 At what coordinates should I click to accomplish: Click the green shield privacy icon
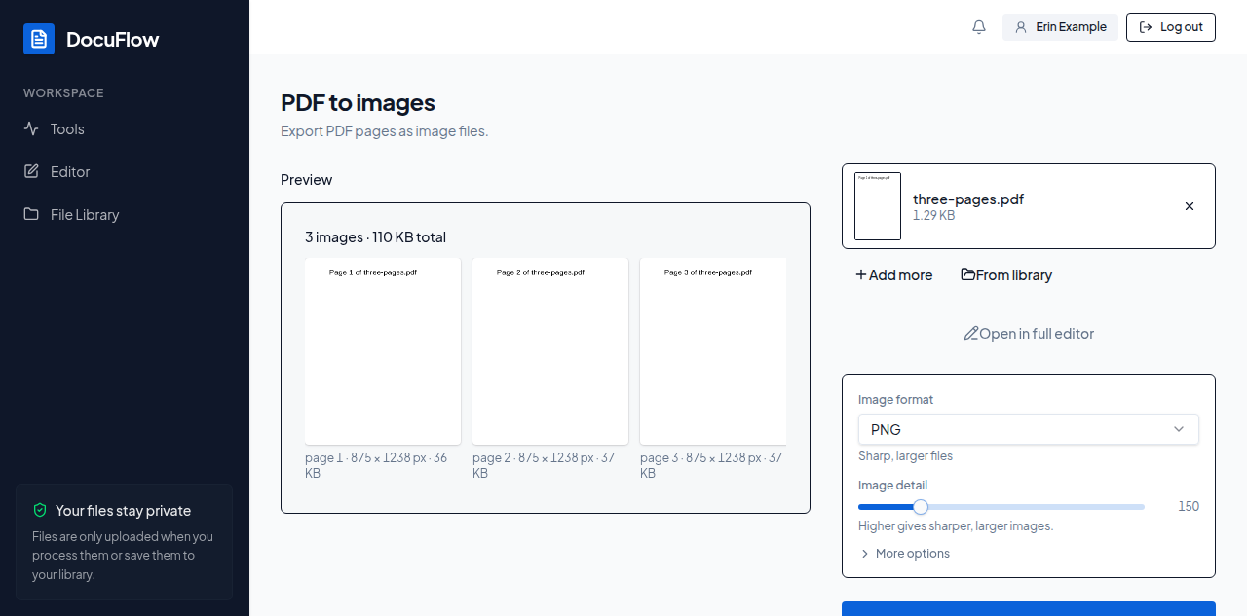pos(40,510)
